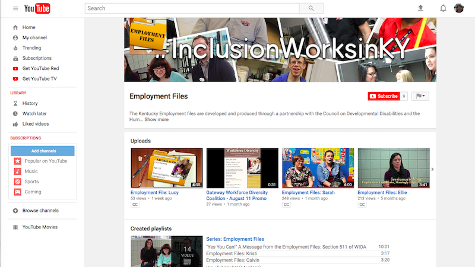
Task: Open Employment Files: Sarah title link
Action: tap(308, 192)
